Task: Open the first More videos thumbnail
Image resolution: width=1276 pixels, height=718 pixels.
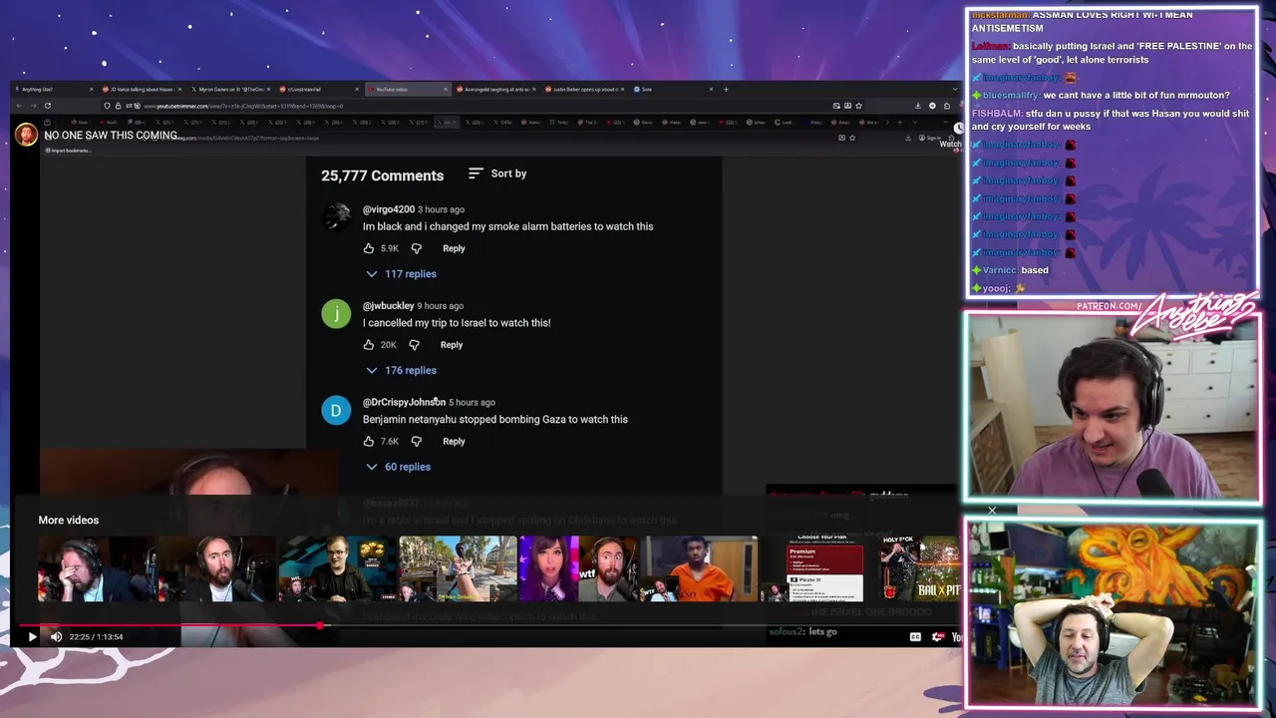Action: pos(97,568)
